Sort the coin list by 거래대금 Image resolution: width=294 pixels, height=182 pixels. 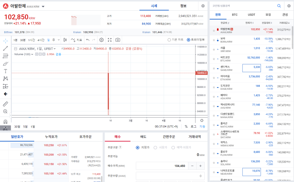[284, 23]
